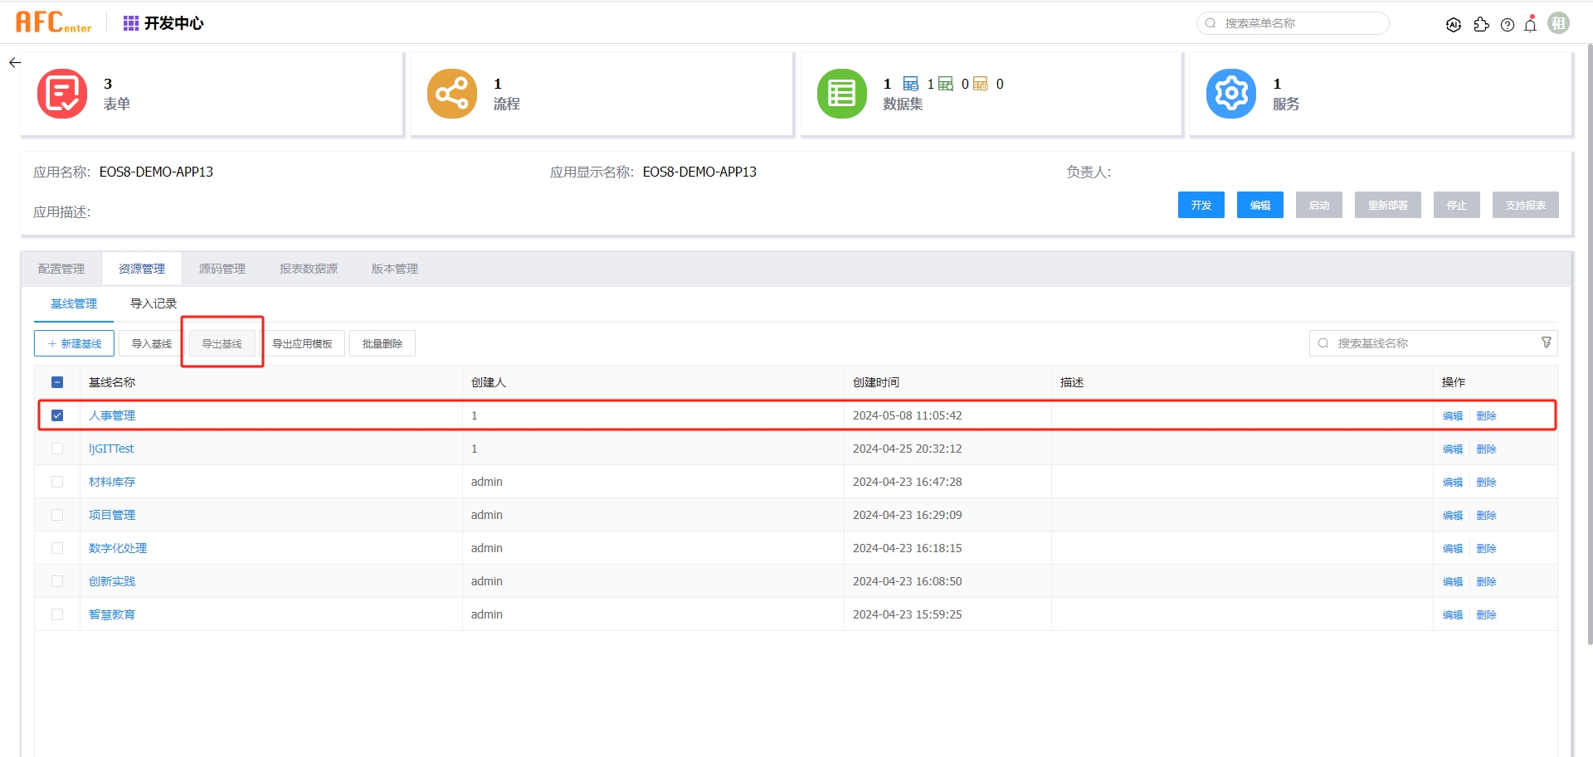Click the blue 服务 gear icon
The width and height of the screenshot is (1593, 757).
1231,94
